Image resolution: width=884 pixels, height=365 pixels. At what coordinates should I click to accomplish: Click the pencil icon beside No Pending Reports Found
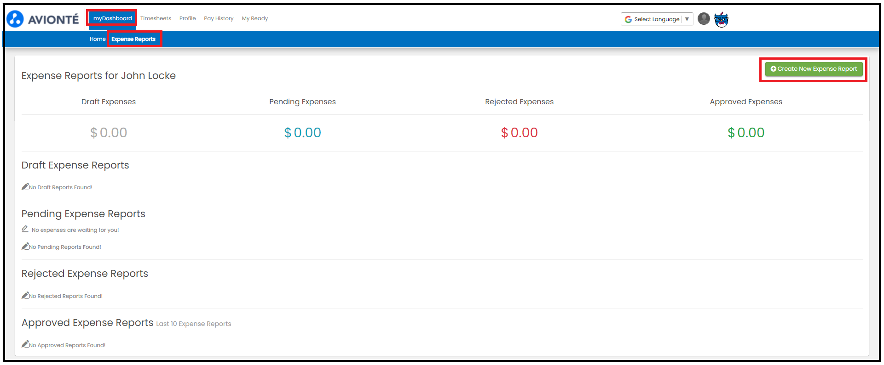[25, 246]
